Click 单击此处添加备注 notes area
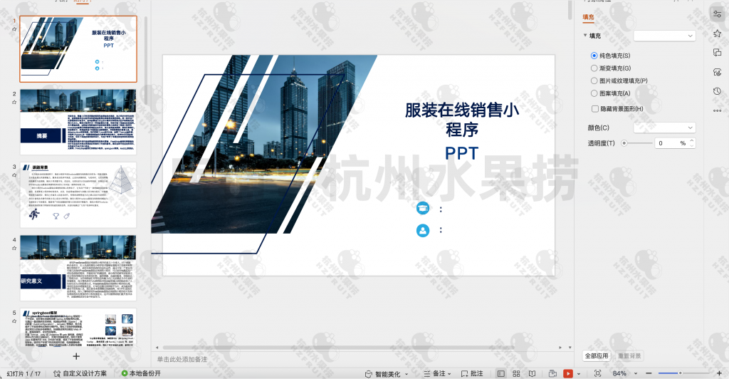This screenshot has height=379, width=729. [x=182, y=359]
